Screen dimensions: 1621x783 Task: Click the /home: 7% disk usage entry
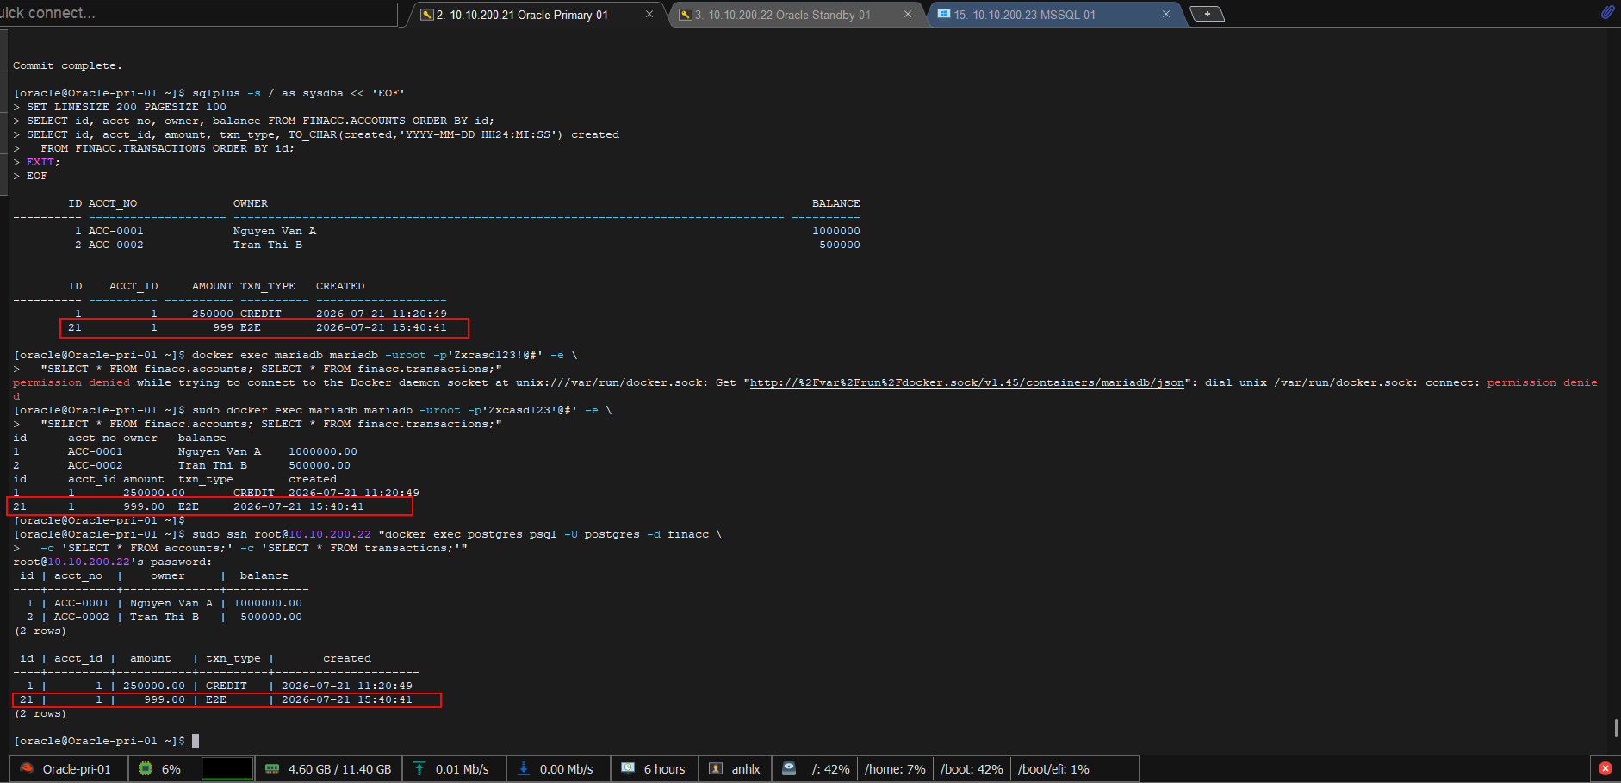click(895, 769)
